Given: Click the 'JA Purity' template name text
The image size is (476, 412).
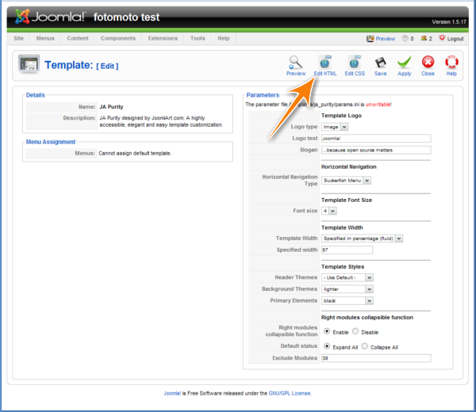Looking at the screenshot, I should (111, 107).
